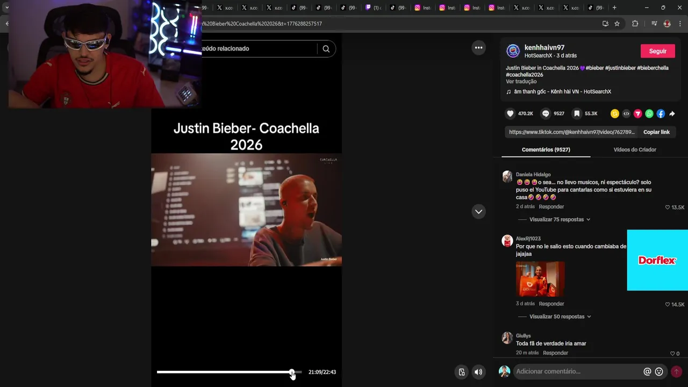Toggle the mini player / picture-in-picture icon
This screenshot has height=387, width=688.
click(462, 372)
